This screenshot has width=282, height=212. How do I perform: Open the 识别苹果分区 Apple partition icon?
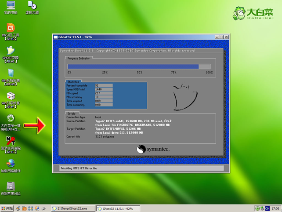[x=10, y=186]
